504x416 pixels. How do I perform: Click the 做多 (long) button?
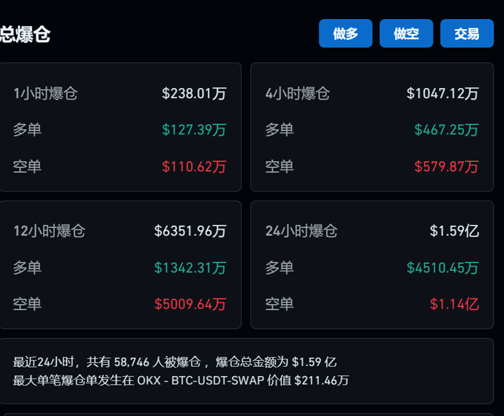pos(346,34)
